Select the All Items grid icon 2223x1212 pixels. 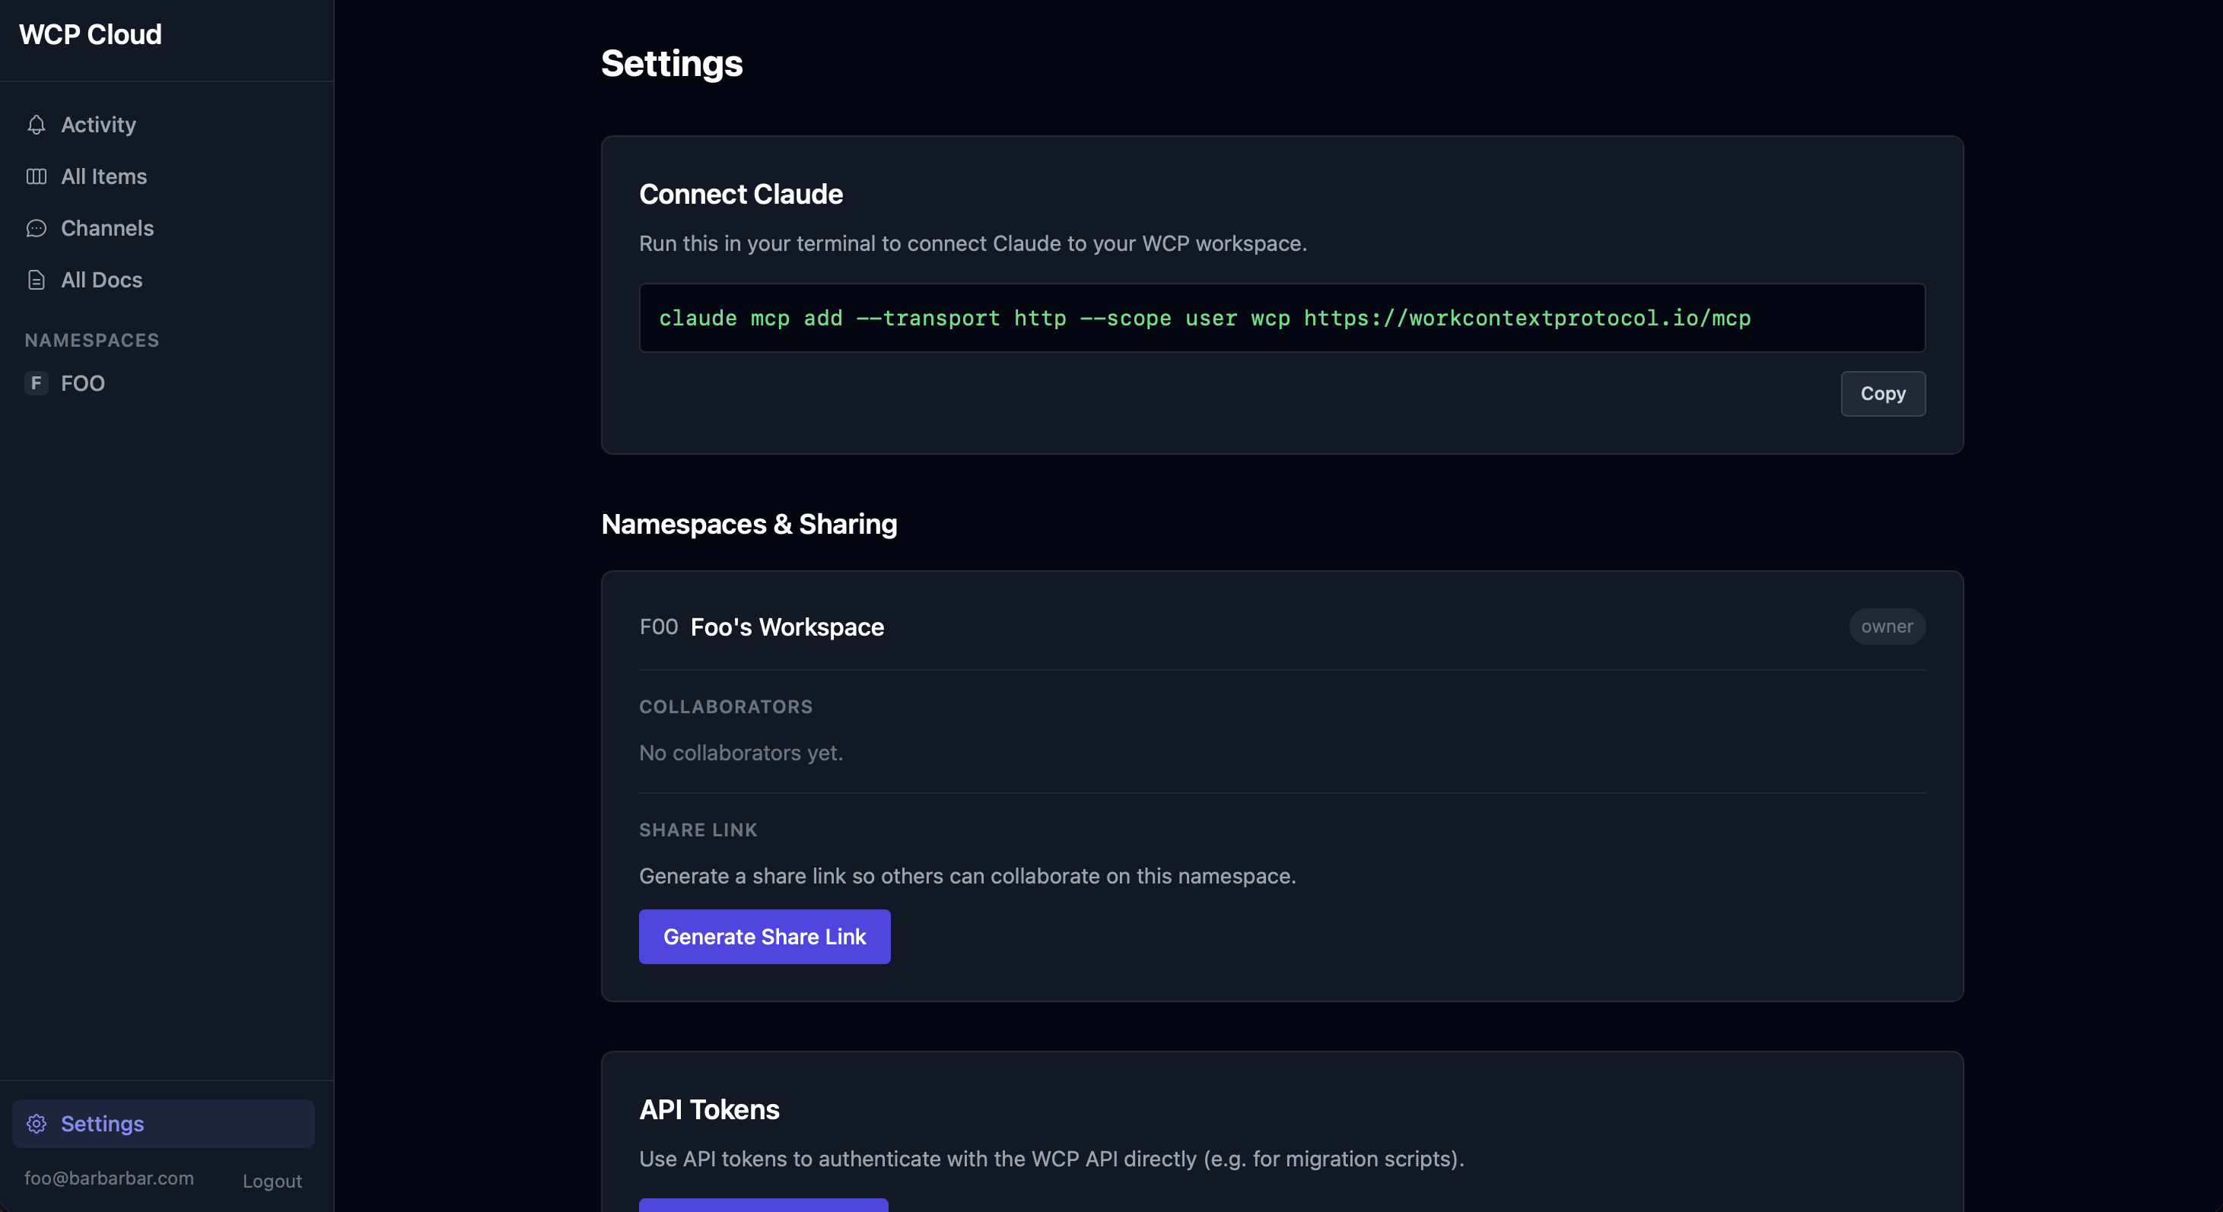pyautogui.click(x=37, y=176)
